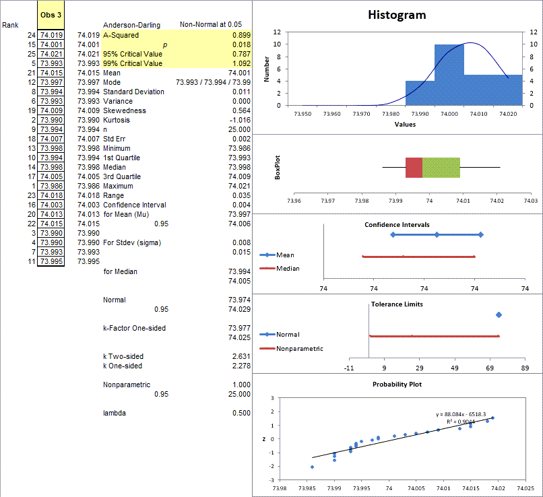Click the Values axis title on histogram
This screenshot has width=543, height=497.
(406, 125)
